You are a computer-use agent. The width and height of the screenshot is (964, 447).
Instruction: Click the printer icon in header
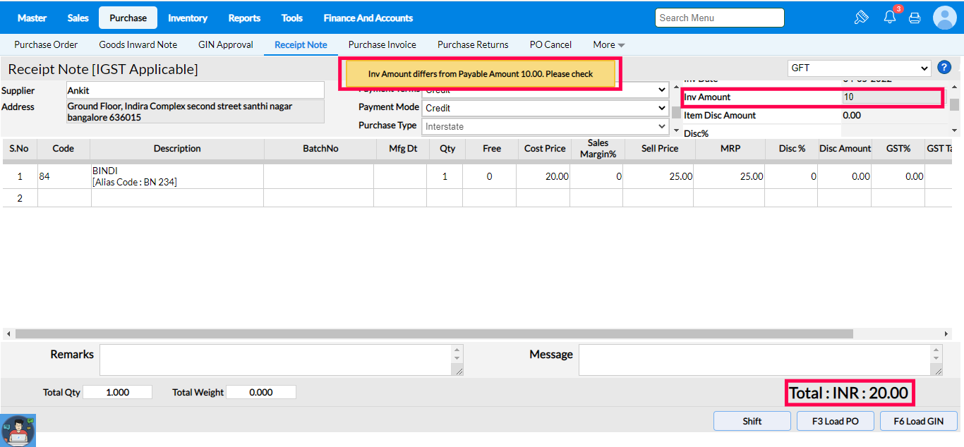pos(915,18)
